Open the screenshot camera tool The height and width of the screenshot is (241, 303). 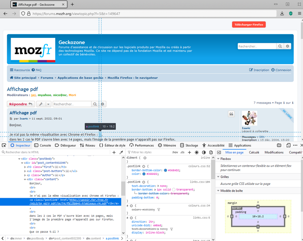279,146
